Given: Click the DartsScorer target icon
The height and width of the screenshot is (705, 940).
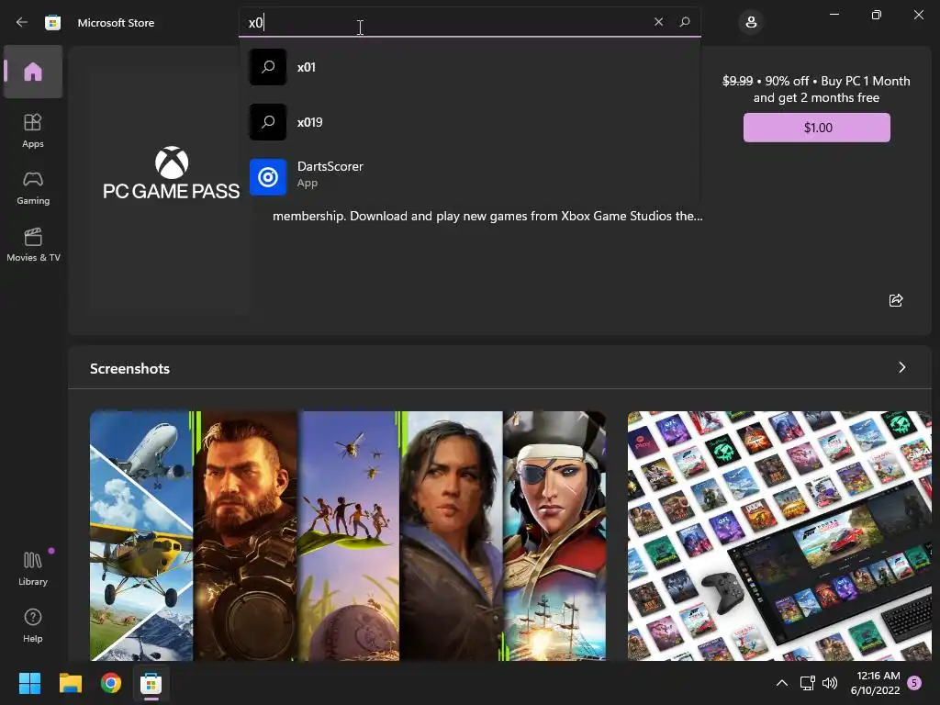Looking at the screenshot, I should click(x=268, y=177).
